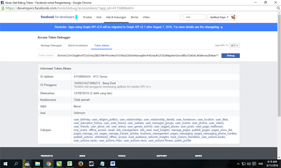Click the 'Unknown' origin value
The height and width of the screenshot is (168, 281).
pyautogui.click(x=79, y=113)
